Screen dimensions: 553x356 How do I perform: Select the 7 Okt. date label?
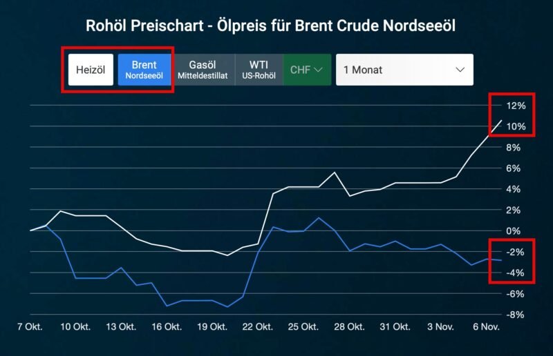pyautogui.click(x=30, y=326)
